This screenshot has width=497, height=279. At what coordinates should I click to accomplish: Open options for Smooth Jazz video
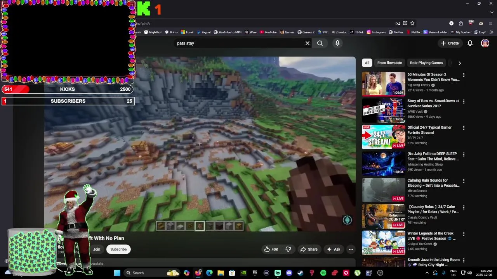click(464, 260)
